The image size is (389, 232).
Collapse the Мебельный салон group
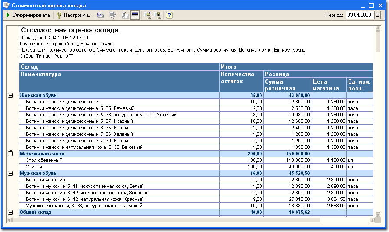(10, 154)
